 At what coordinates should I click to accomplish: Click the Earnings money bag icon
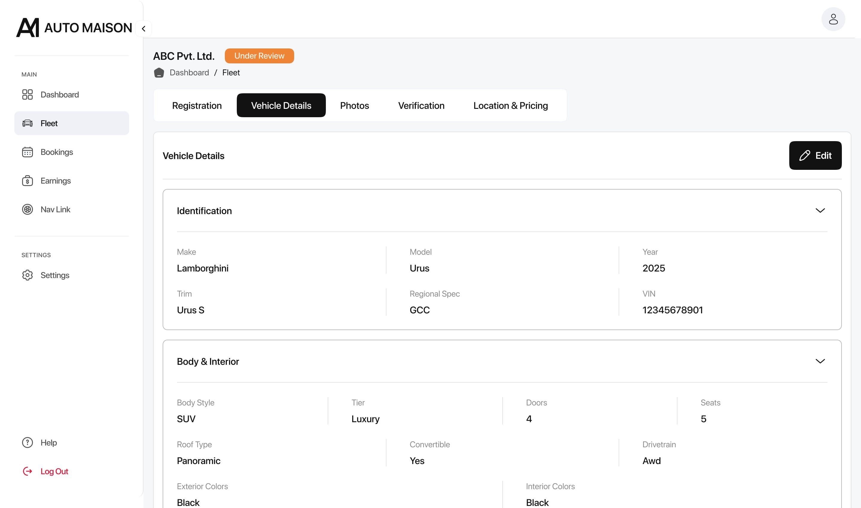pos(28,181)
